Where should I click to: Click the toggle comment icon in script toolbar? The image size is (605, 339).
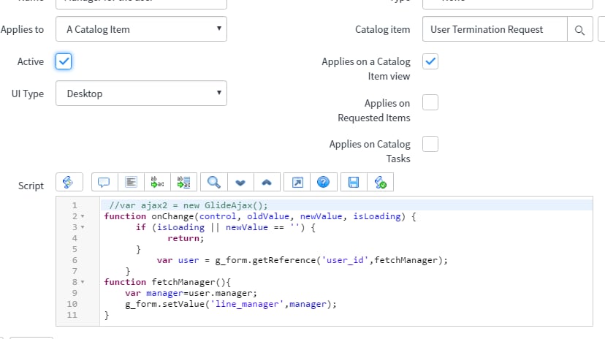point(104,182)
